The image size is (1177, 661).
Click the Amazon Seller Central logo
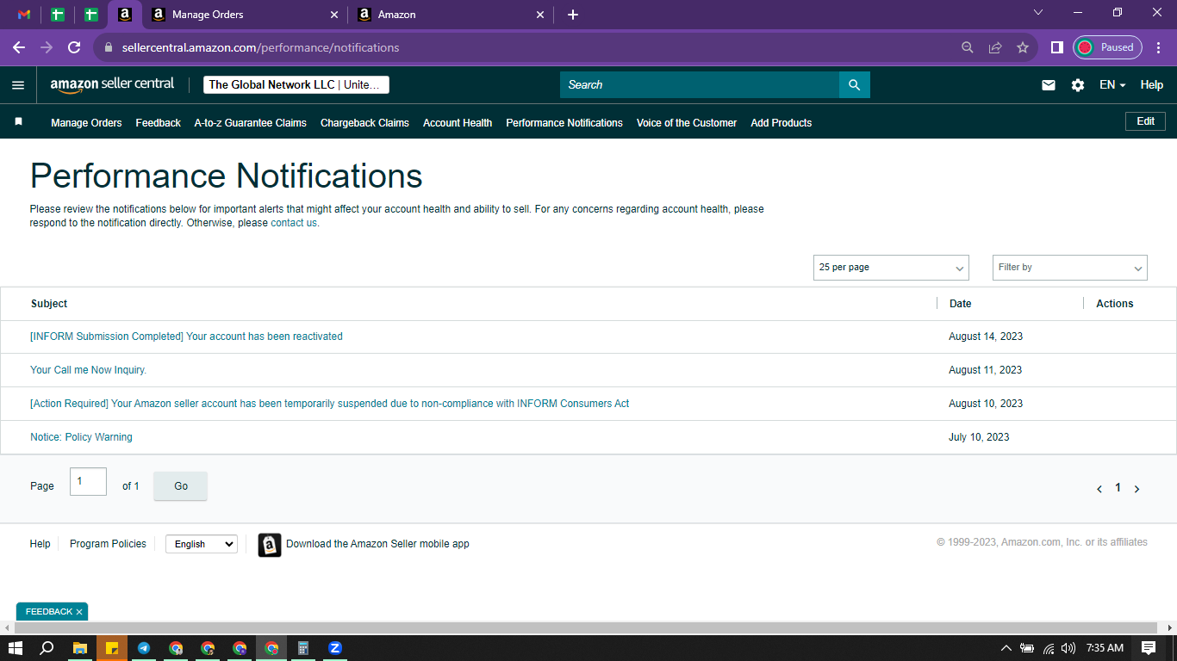pyautogui.click(x=112, y=84)
